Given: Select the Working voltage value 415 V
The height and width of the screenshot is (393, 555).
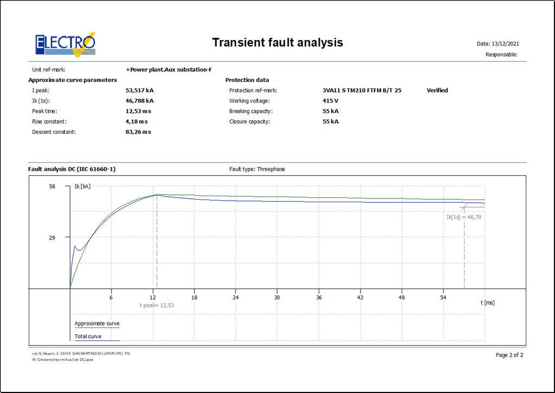Looking at the screenshot, I should [x=330, y=101].
